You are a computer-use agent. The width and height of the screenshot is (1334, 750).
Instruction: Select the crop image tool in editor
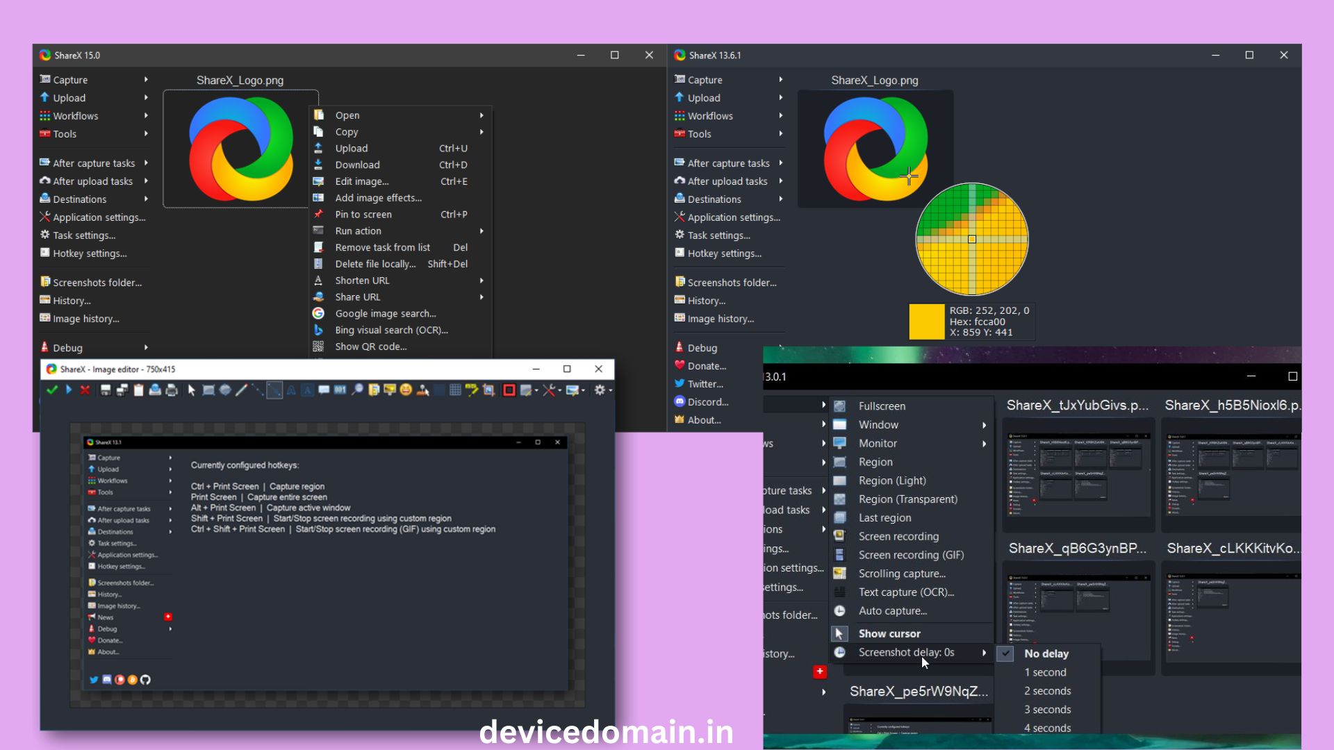488,390
